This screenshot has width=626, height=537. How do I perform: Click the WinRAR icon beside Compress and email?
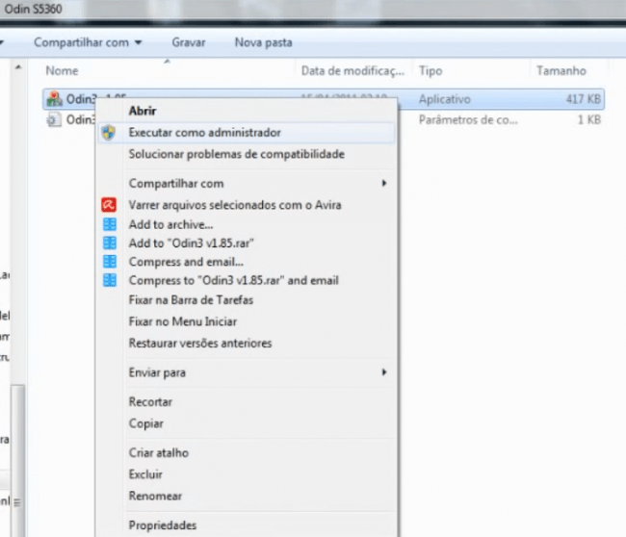109,262
